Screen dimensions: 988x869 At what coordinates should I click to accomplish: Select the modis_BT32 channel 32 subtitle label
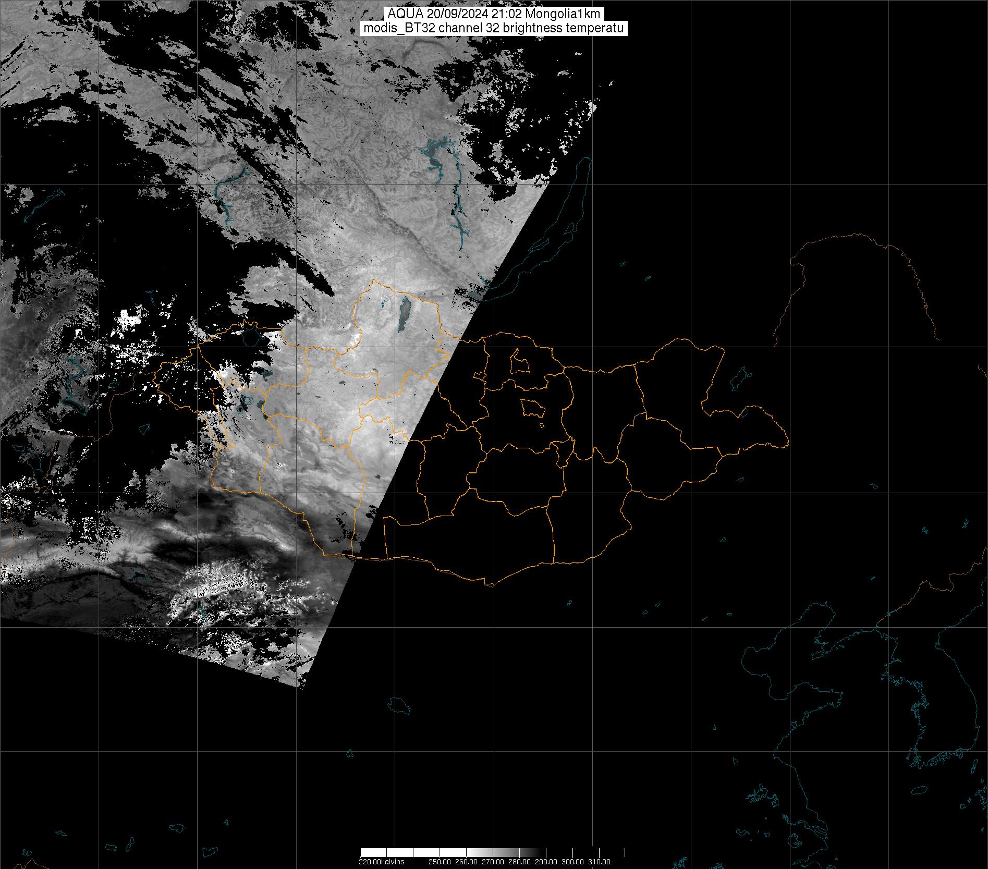pyautogui.click(x=494, y=28)
